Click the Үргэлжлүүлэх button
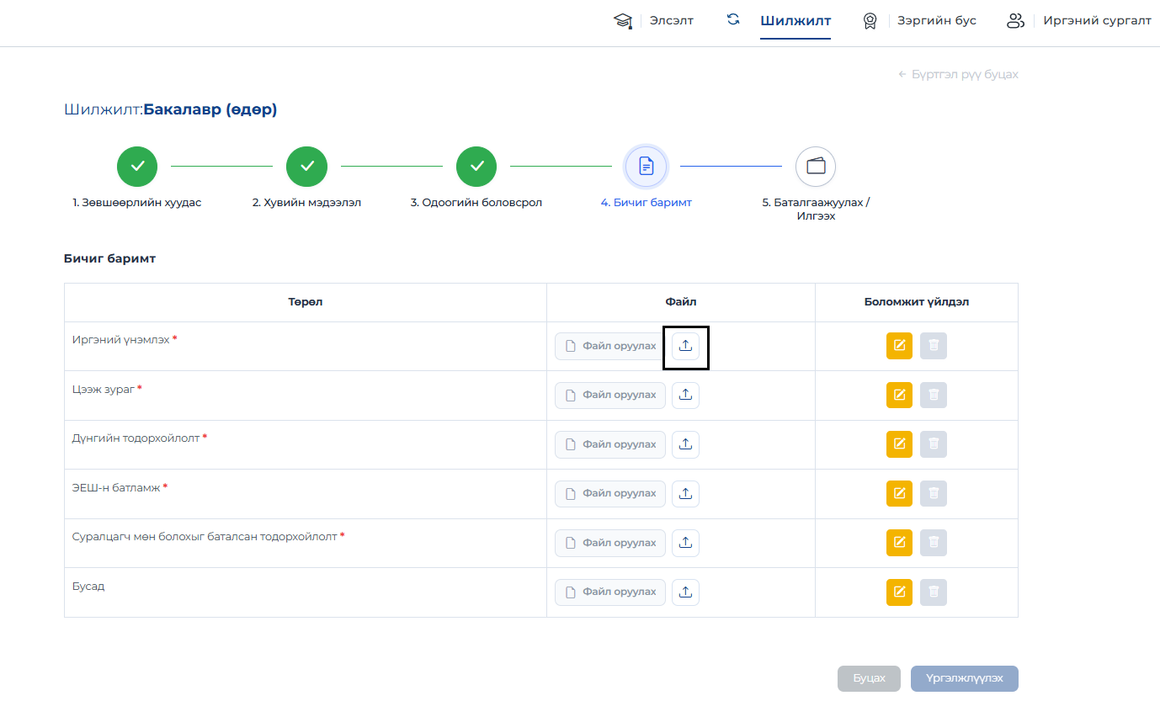Image resolution: width=1160 pixels, height=701 pixels. (965, 678)
